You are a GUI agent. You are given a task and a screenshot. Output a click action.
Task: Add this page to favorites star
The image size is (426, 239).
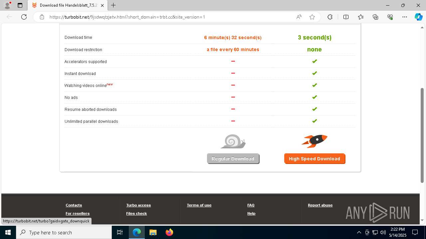(x=312, y=17)
